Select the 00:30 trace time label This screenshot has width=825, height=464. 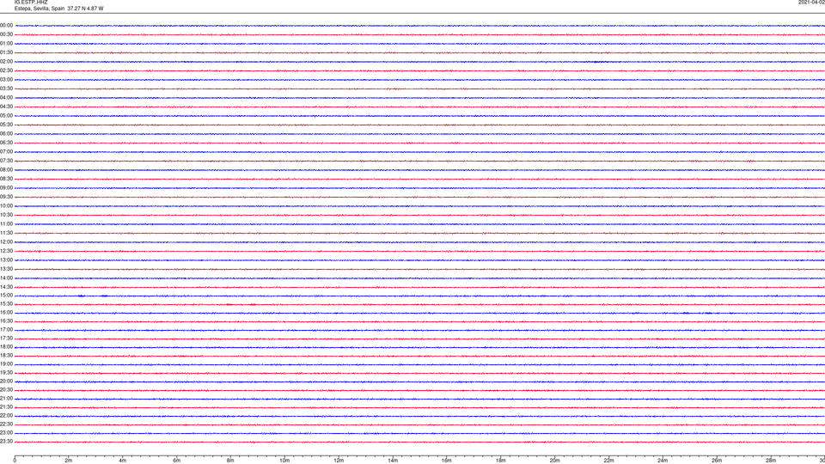(6, 34)
